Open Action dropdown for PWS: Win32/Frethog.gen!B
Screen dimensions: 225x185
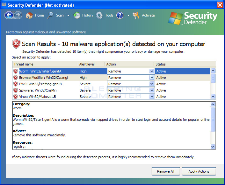pos(152,84)
